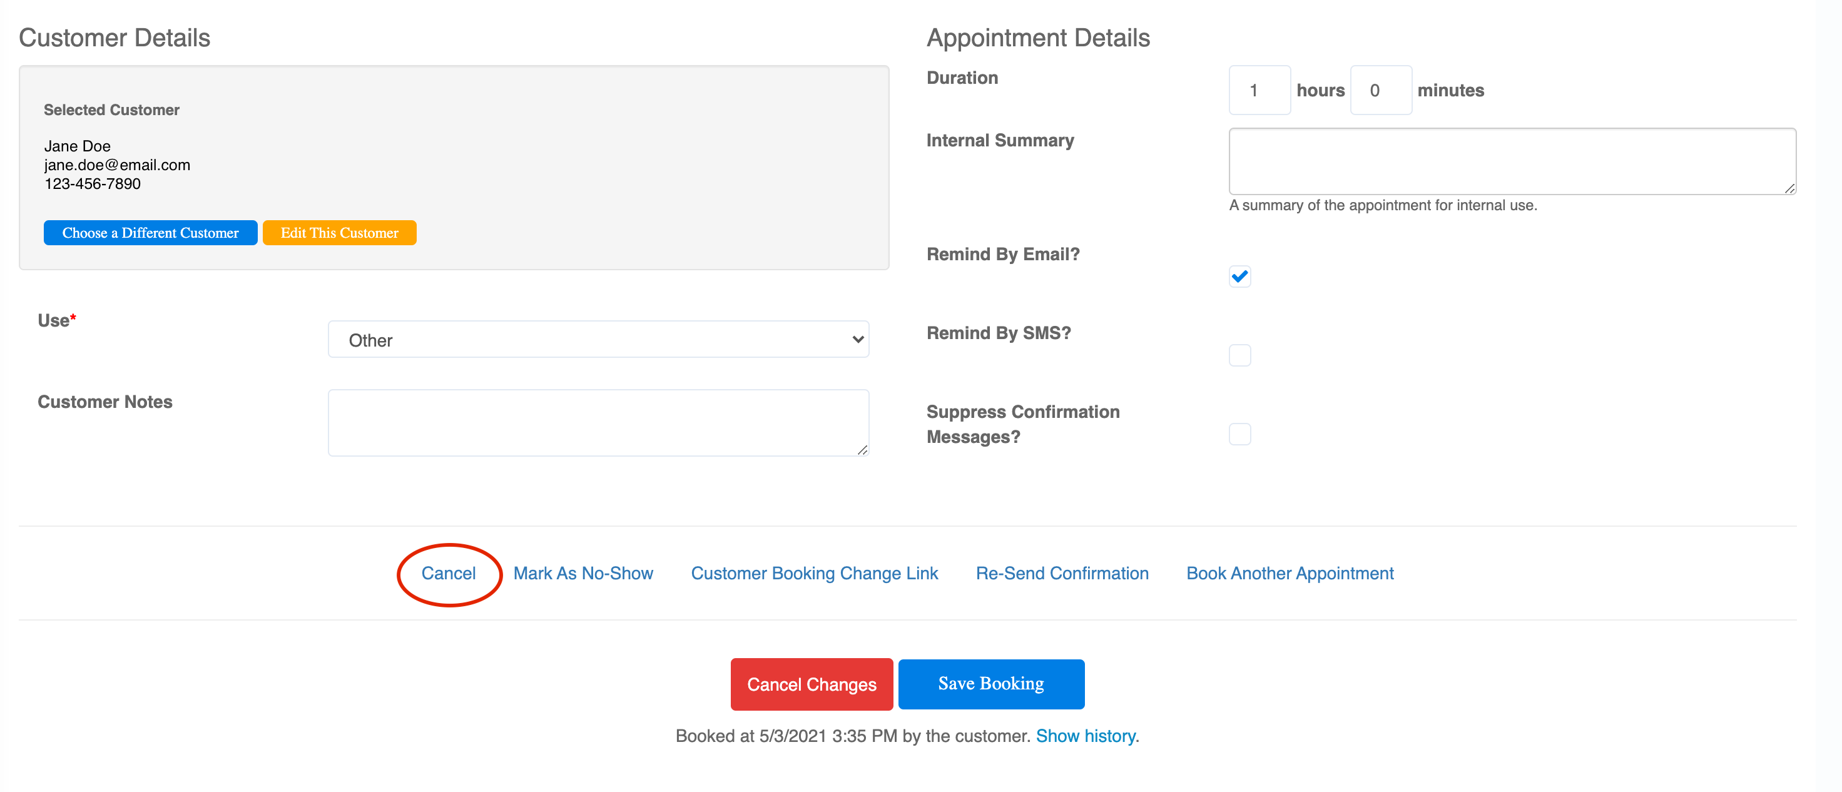Click into the Customer Notes text area
This screenshot has width=1842, height=792.
(x=598, y=422)
